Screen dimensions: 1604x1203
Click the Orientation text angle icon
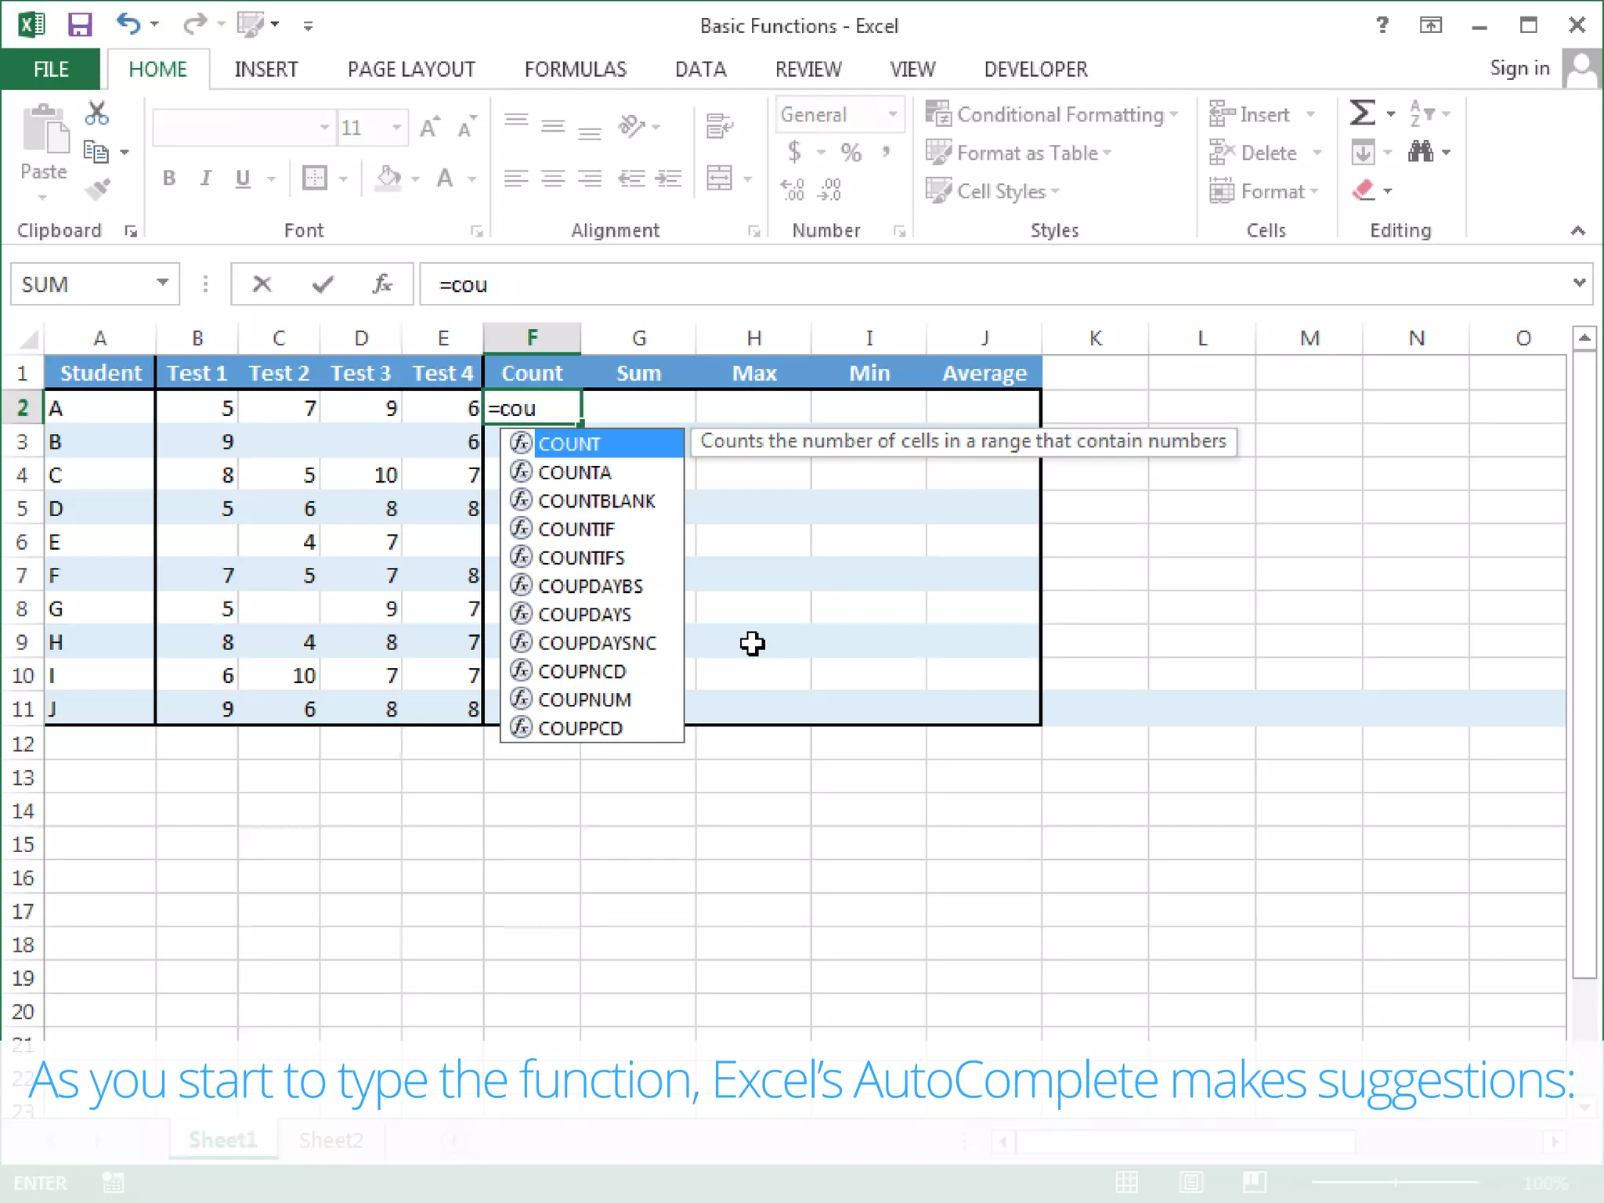click(x=631, y=125)
